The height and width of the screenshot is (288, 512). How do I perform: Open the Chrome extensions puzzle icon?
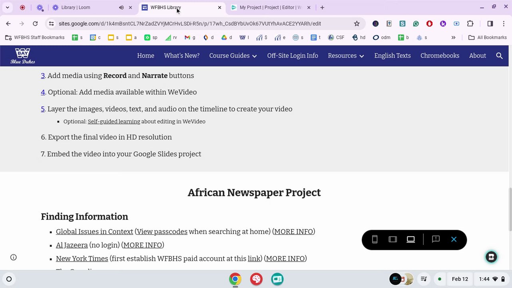pos(470,24)
